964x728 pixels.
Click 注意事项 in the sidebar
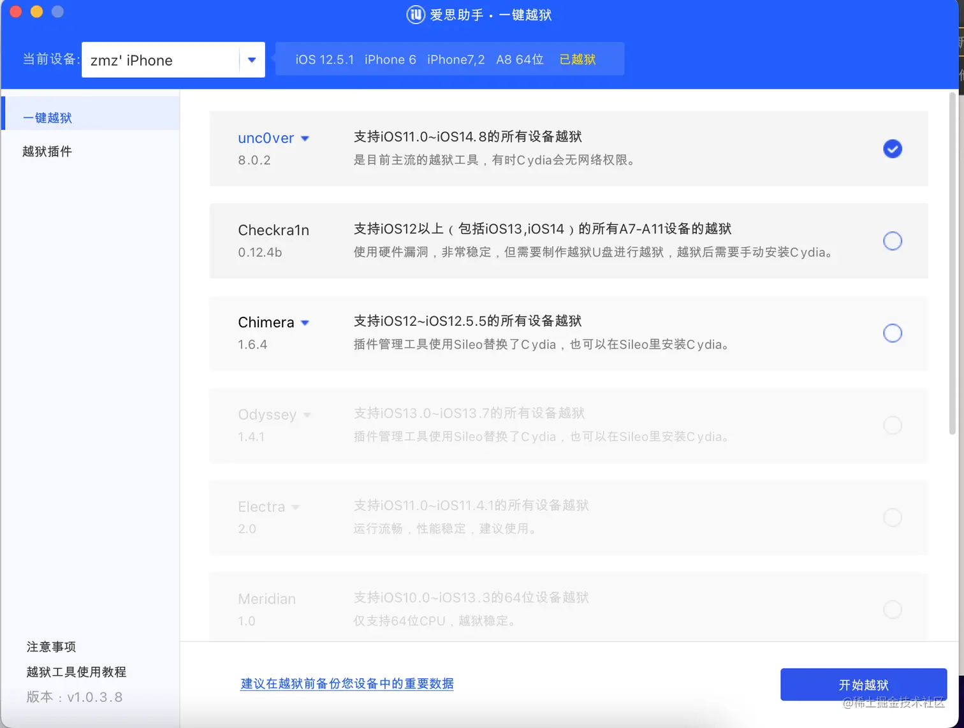(x=50, y=646)
